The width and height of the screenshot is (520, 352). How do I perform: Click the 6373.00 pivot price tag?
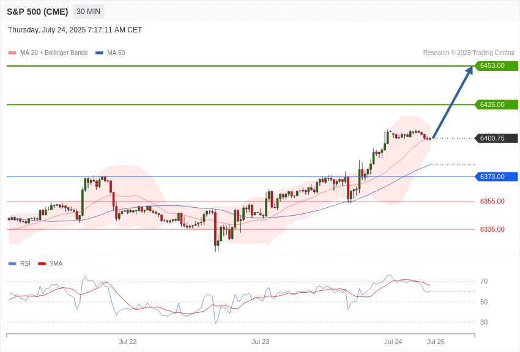tap(496, 177)
